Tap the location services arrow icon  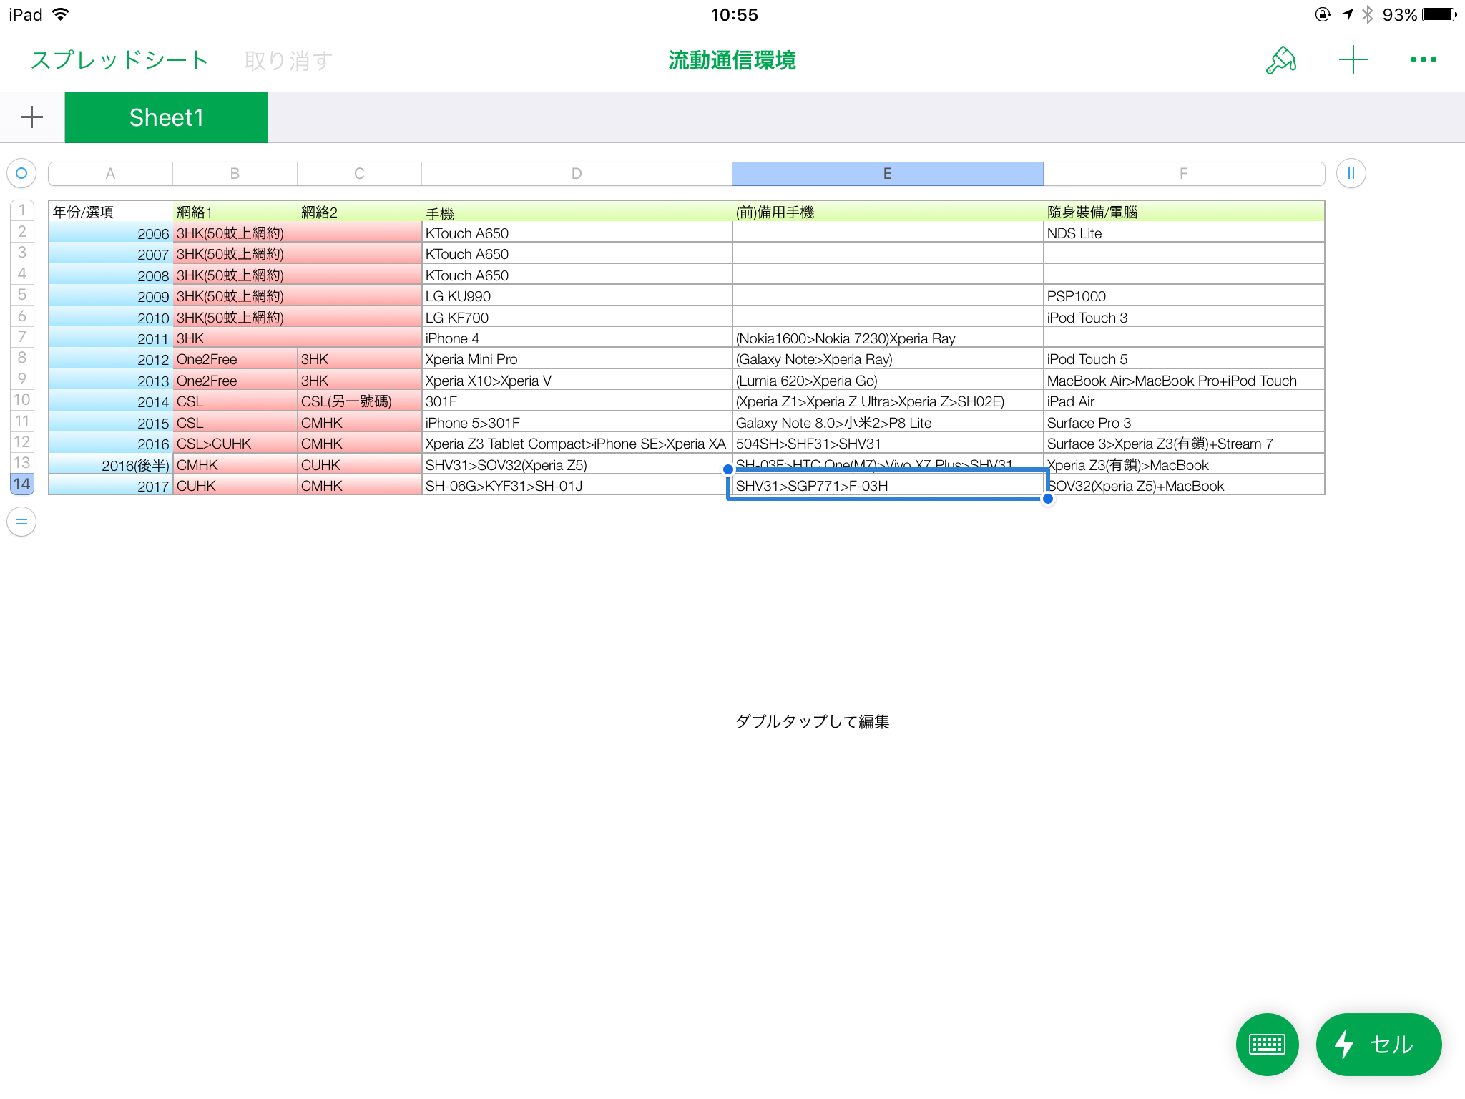point(1347,15)
